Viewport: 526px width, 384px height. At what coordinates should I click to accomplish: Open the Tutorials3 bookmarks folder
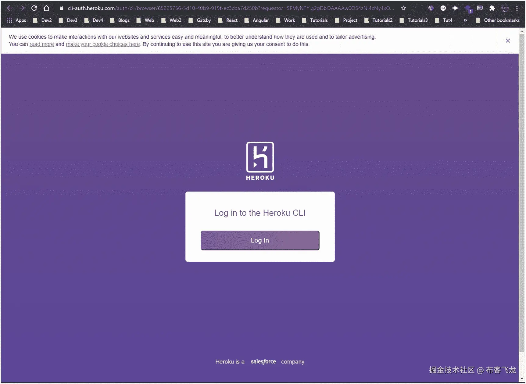(x=413, y=20)
